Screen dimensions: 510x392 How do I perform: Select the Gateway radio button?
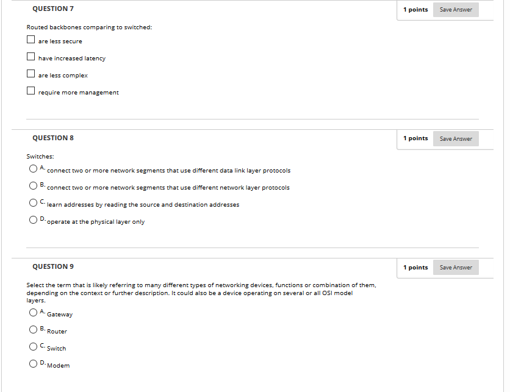point(33,312)
